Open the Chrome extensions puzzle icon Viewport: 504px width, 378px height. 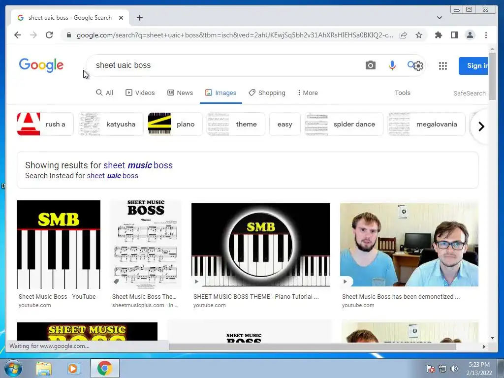439,35
